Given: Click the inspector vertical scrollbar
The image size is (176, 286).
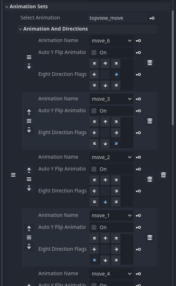Looking at the screenshot, I should coord(173,68).
